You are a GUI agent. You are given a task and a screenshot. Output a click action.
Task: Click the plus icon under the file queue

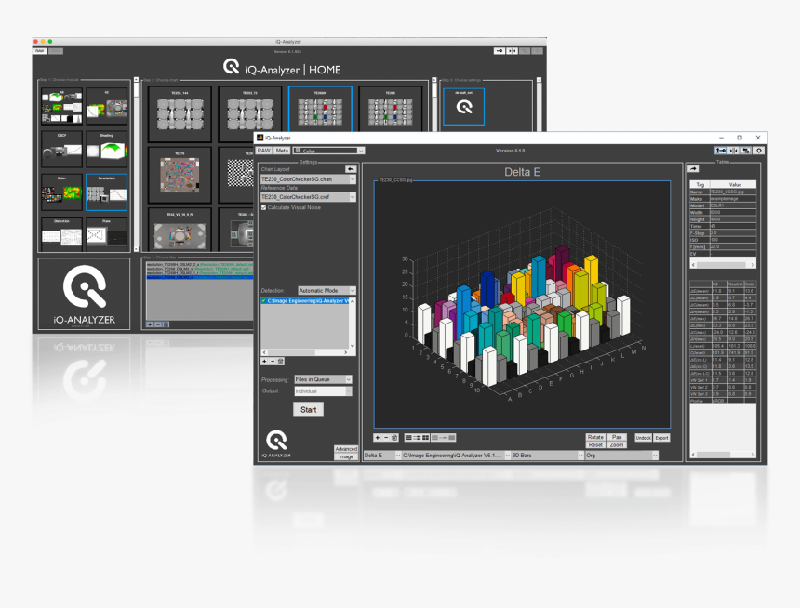tap(264, 361)
